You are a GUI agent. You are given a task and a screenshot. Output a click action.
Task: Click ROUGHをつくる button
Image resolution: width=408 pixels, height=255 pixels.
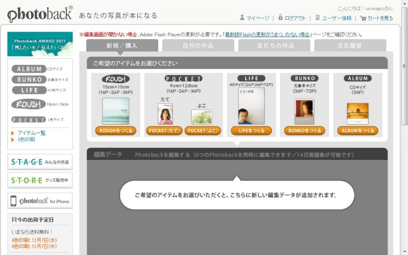pos(116,131)
